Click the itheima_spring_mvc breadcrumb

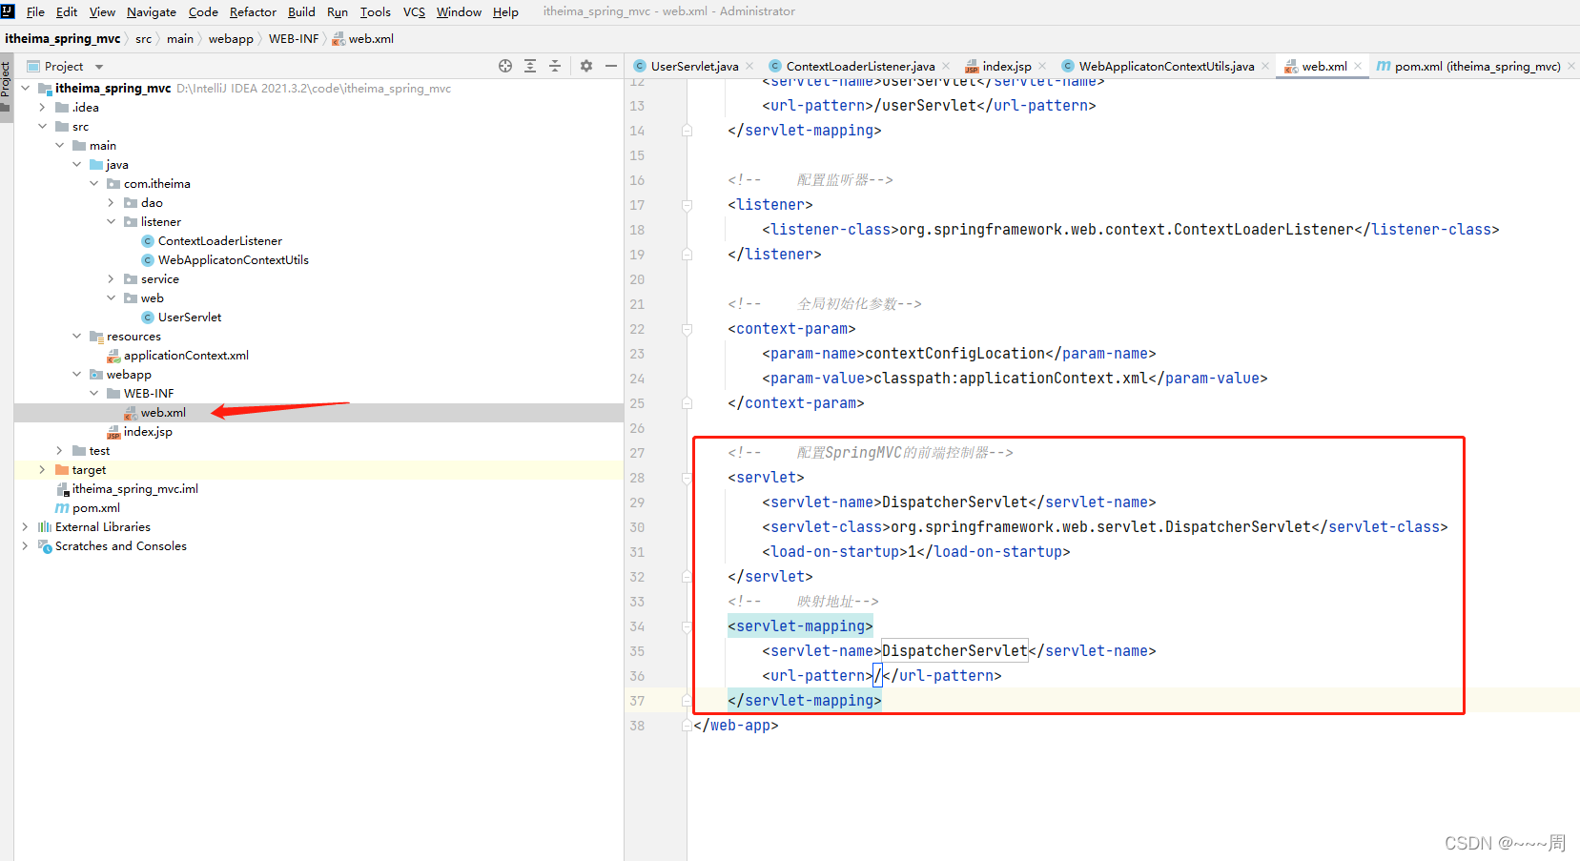[x=63, y=38]
